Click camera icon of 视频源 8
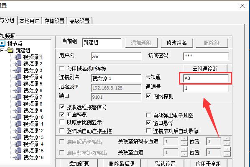The width and height of the screenshot is (250, 167). click(18, 104)
